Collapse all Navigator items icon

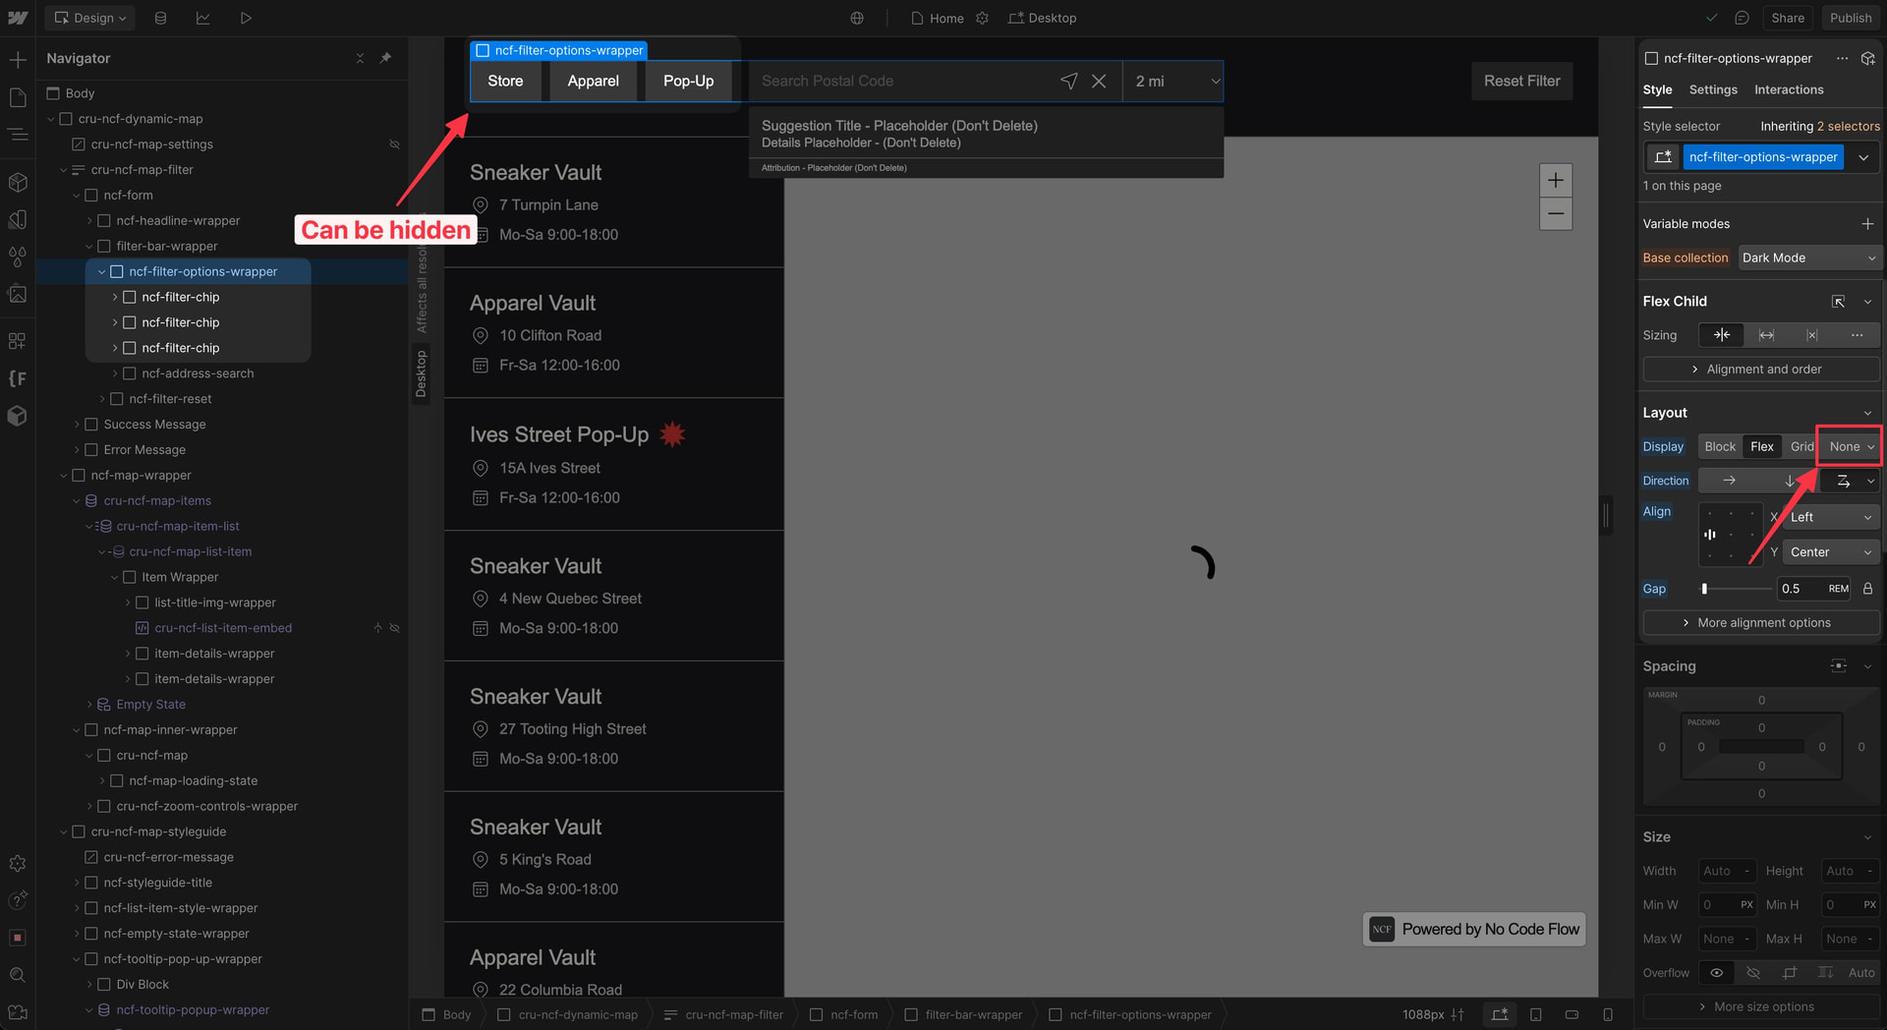[360, 58]
